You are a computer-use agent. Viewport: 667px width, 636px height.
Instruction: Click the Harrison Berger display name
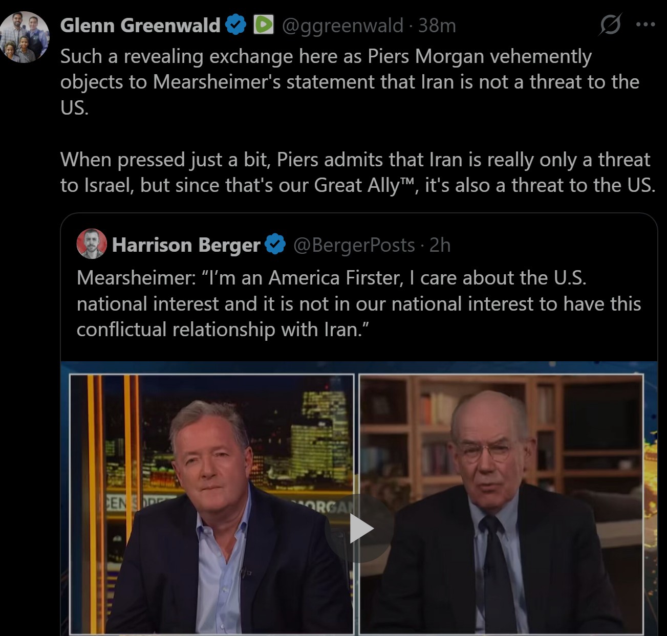186,245
